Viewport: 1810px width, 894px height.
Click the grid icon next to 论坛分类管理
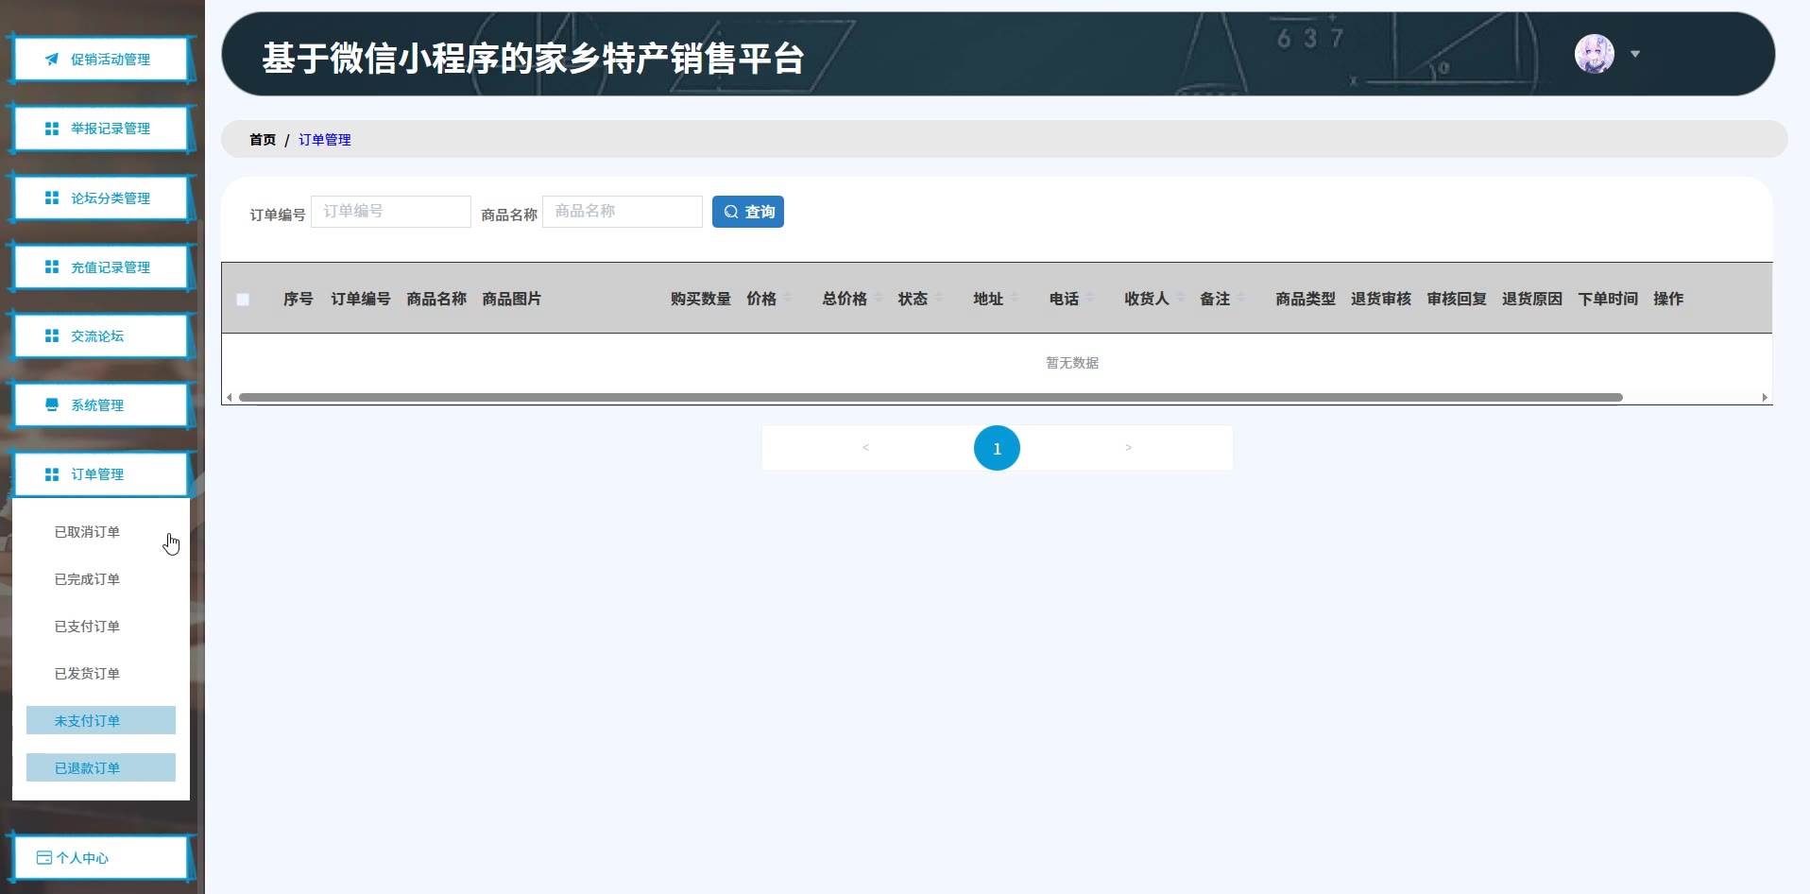(x=52, y=198)
